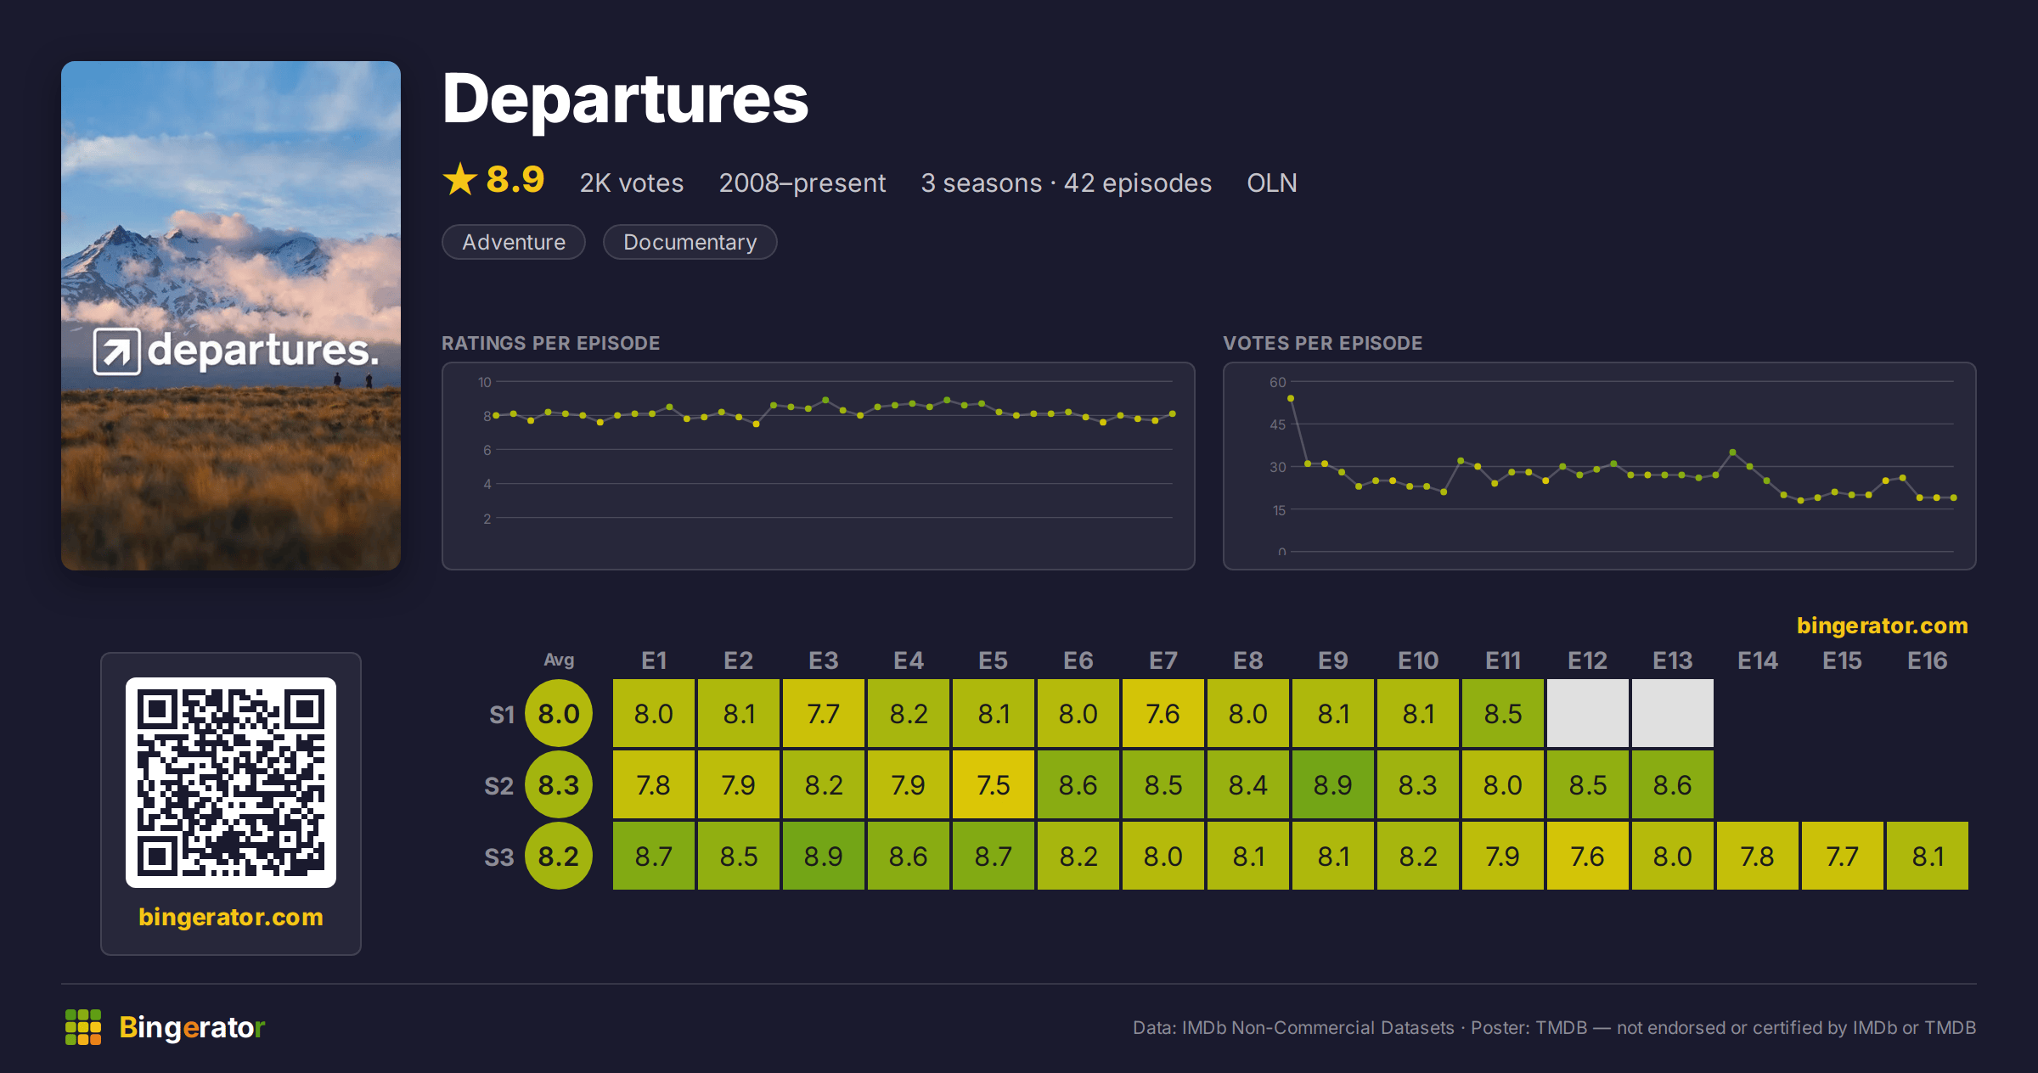
Task: Select the S3 average 8.2 circle
Action: pos(559,856)
